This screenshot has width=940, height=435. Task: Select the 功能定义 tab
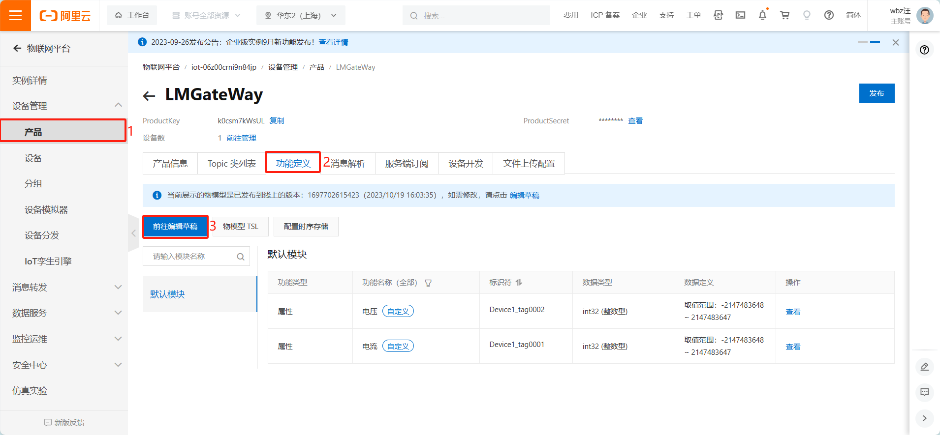pyautogui.click(x=293, y=163)
